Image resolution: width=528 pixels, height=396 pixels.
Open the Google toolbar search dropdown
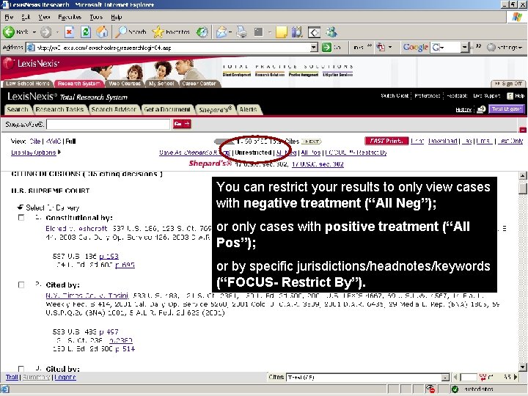[x=464, y=48]
